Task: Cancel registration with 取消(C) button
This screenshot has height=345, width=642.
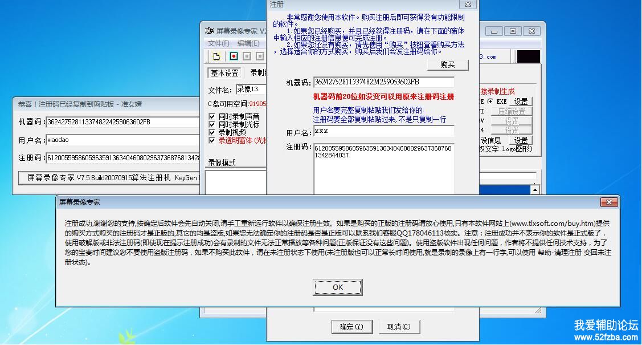Action: point(399,327)
